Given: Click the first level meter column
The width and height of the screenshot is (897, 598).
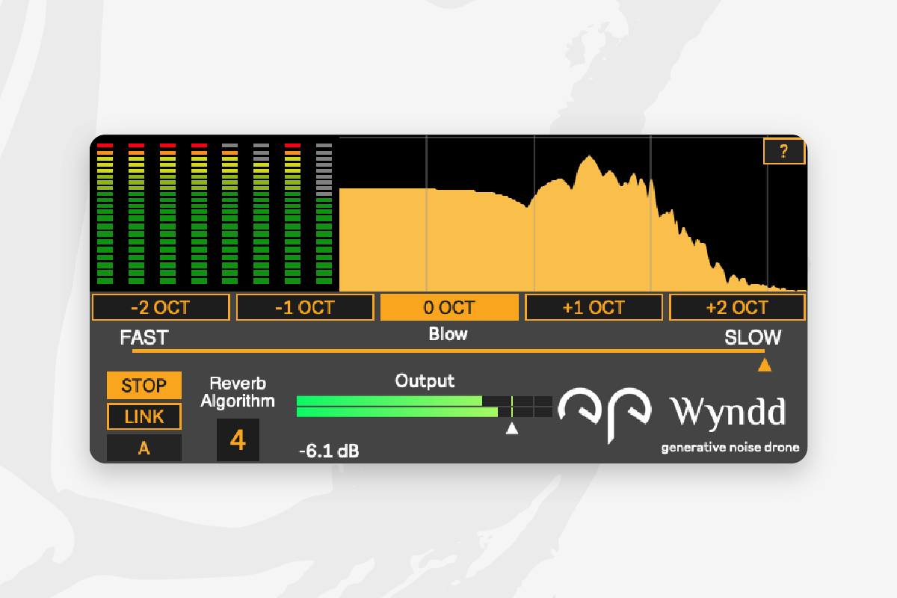Looking at the screenshot, I should [105, 214].
